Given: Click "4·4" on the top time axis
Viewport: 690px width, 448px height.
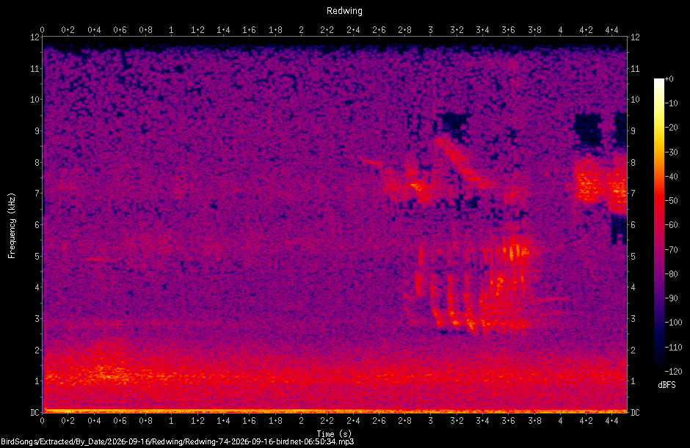Looking at the screenshot, I should tap(611, 30).
